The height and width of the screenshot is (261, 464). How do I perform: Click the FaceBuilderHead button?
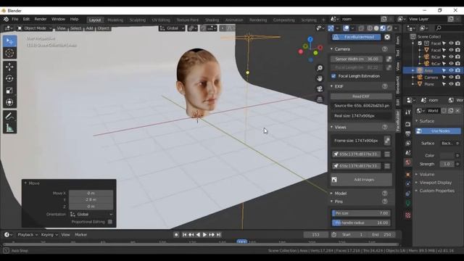(356, 37)
